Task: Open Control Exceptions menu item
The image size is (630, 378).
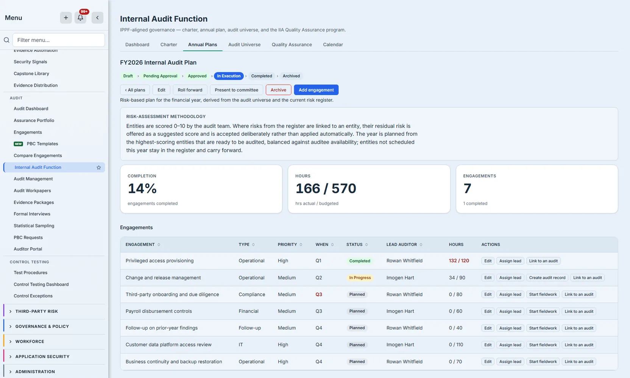Action: click(33, 296)
